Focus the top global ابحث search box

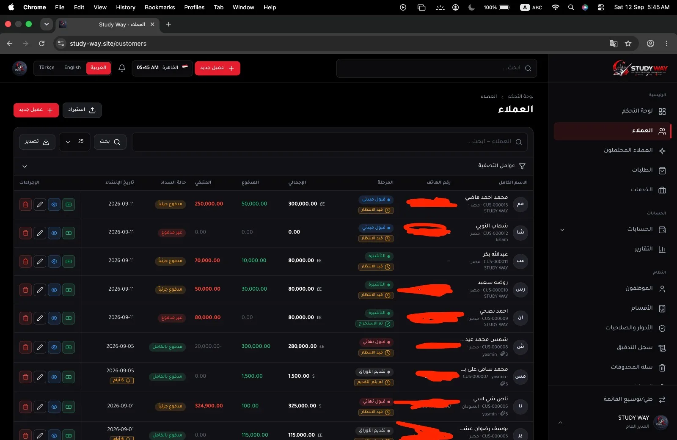437,68
